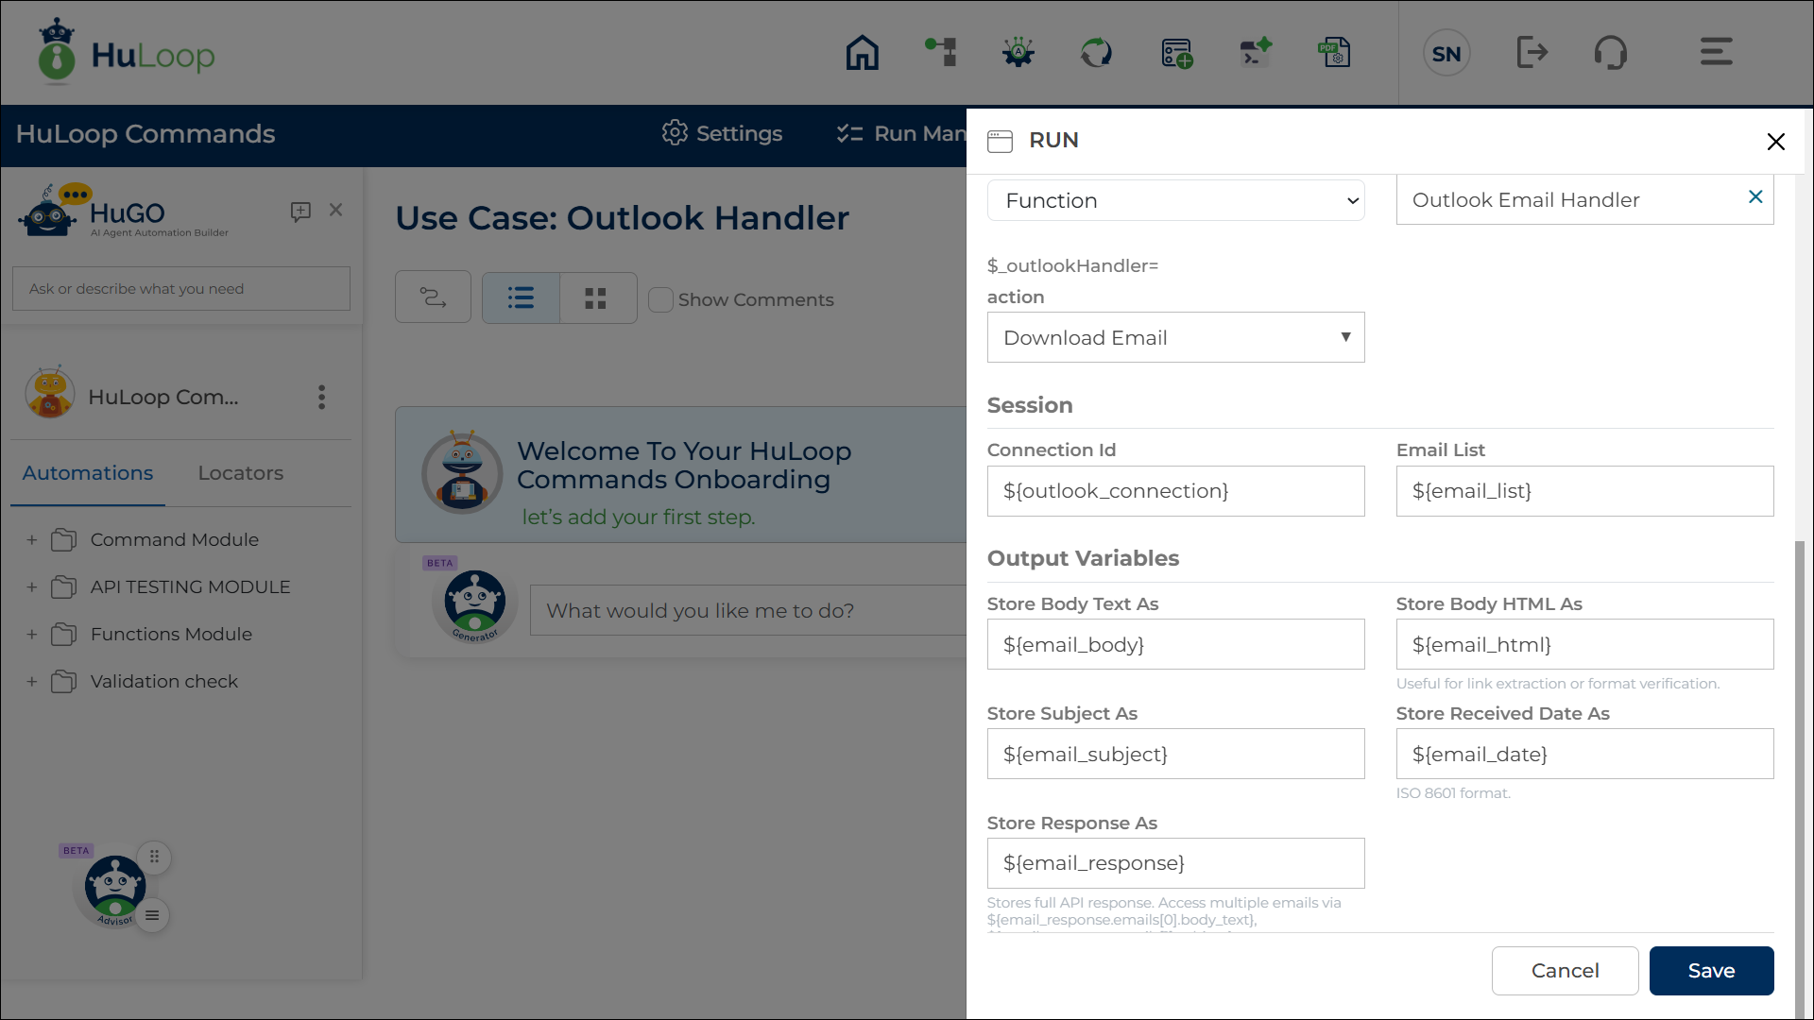Expand the Functions Module folder
This screenshot has width=1814, height=1020.
coord(32,635)
